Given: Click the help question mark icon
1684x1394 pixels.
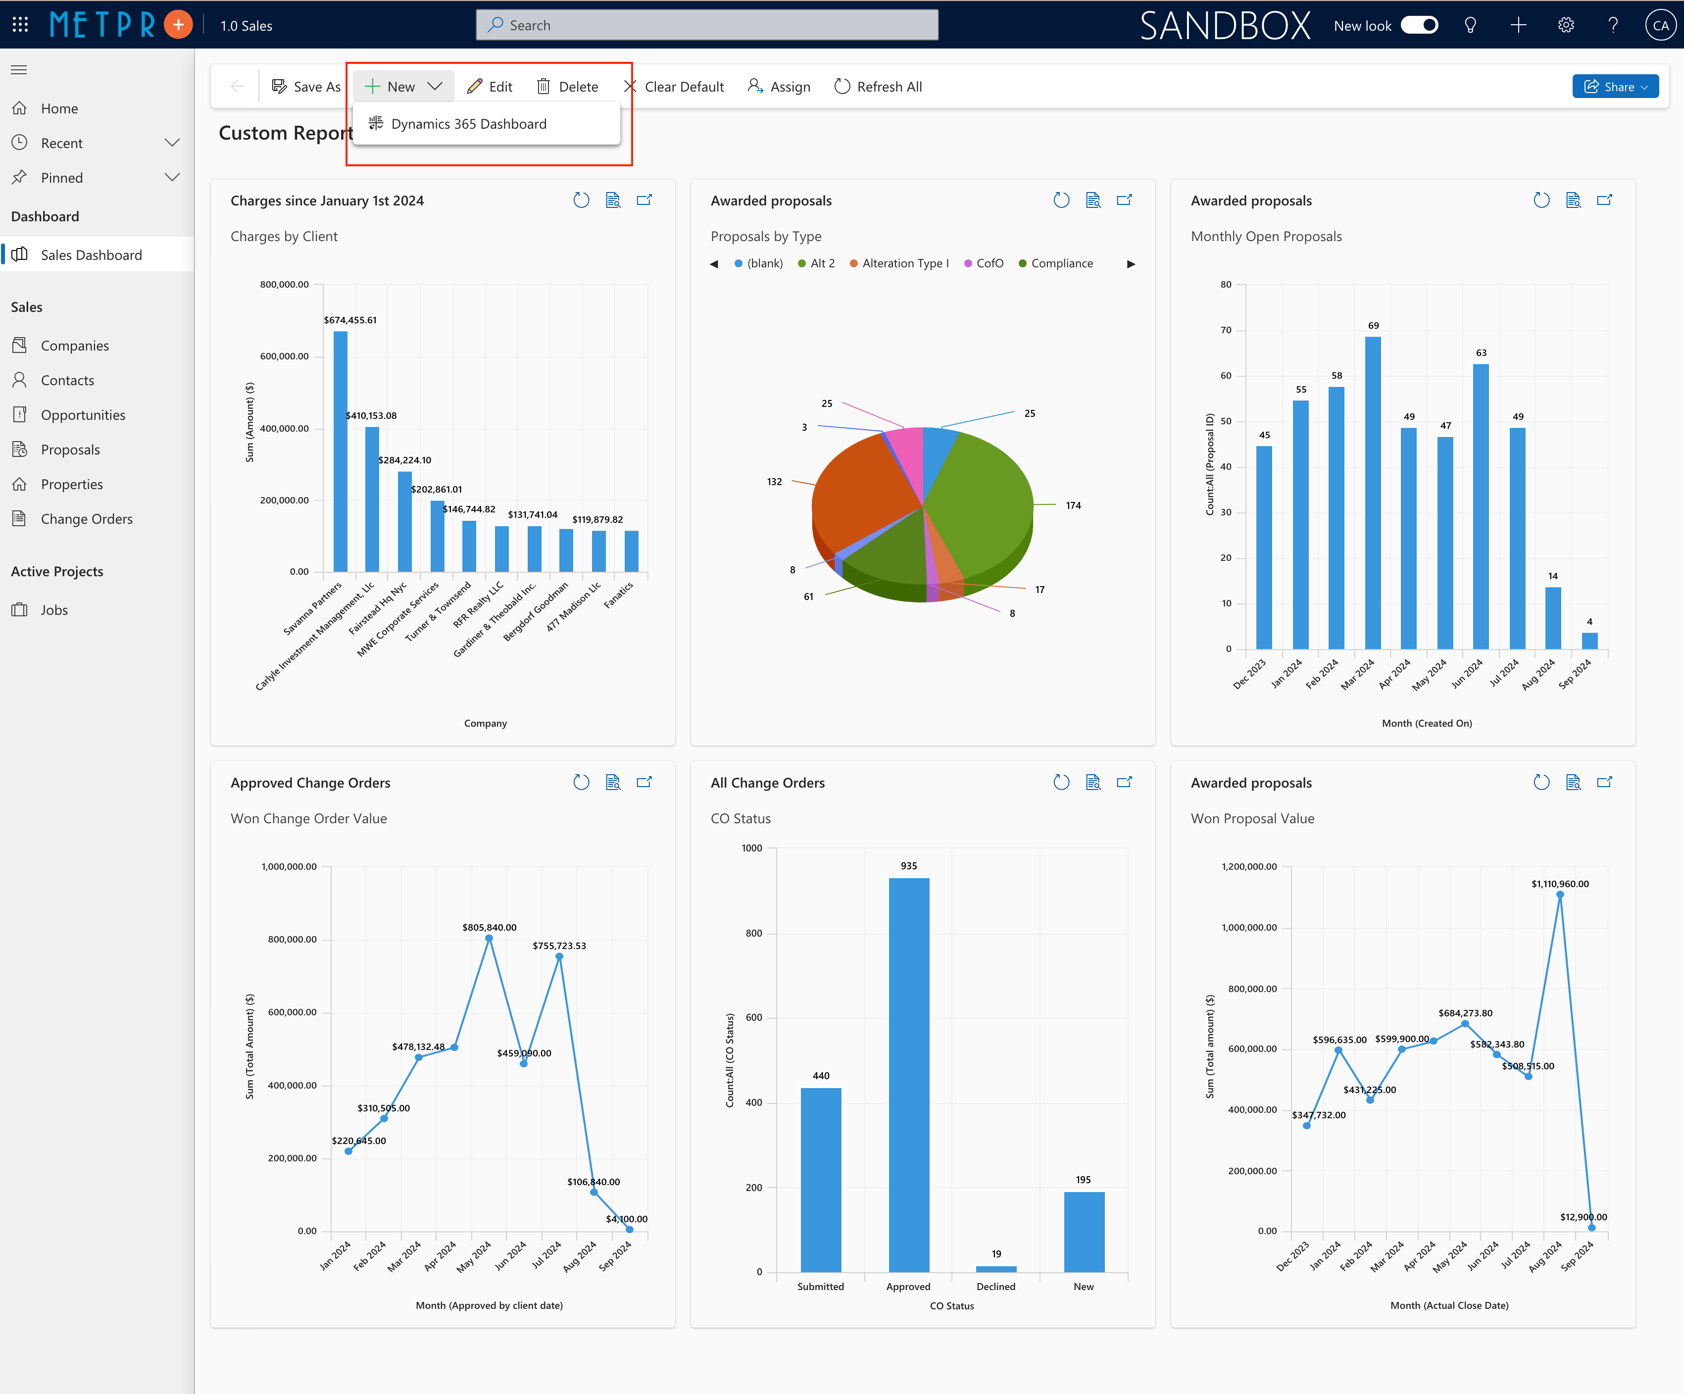Looking at the screenshot, I should 1613,25.
